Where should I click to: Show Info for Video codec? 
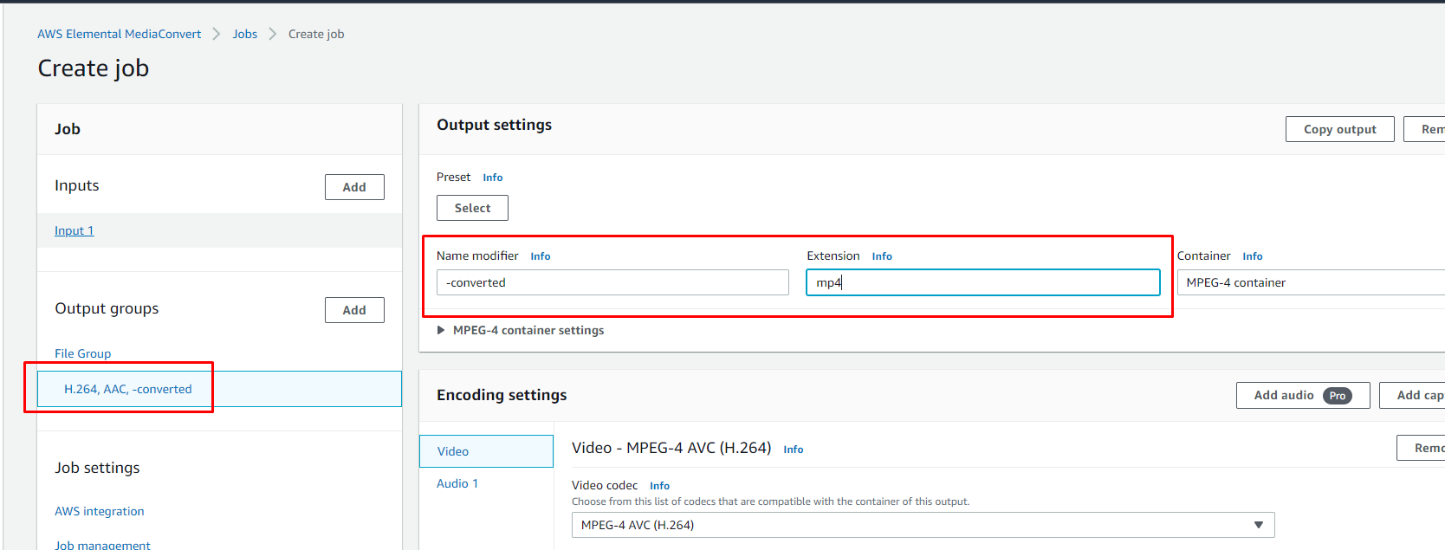point(659,486)
